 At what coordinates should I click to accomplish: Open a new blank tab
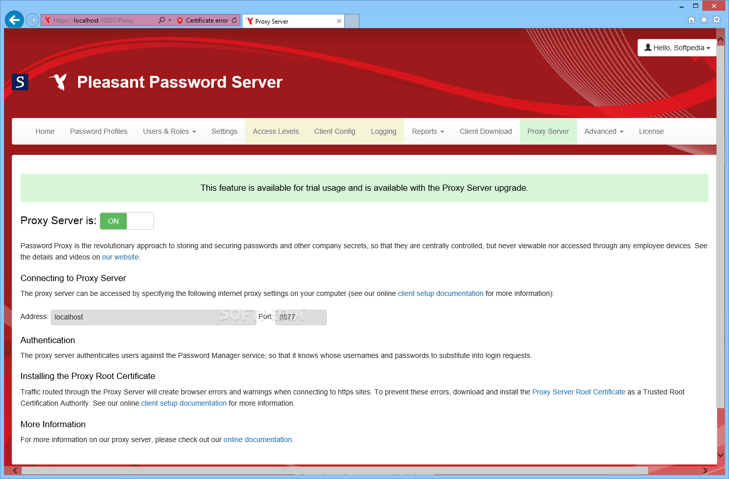(352, 21)
